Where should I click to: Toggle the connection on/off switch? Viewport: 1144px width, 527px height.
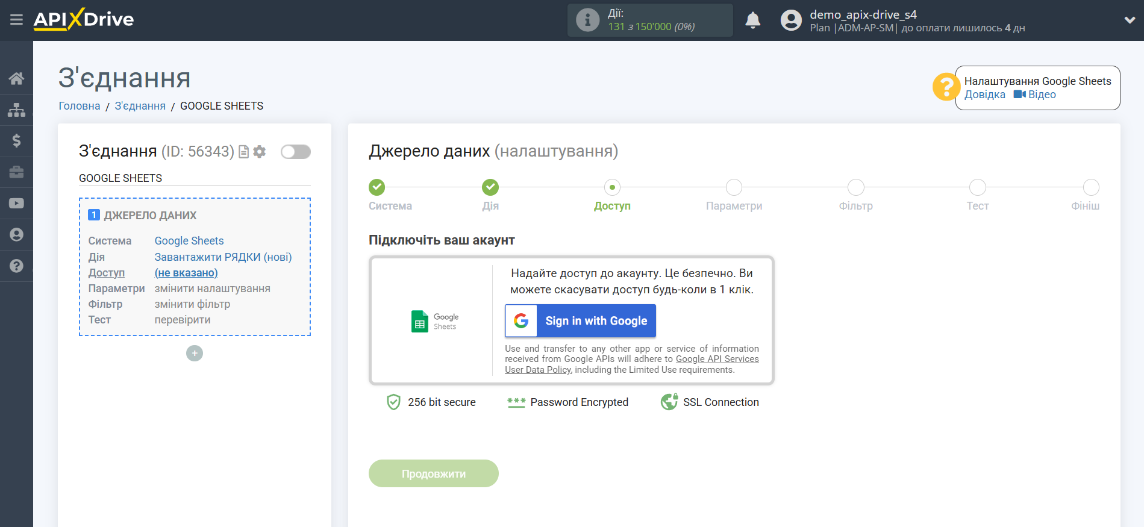(295, 152)
